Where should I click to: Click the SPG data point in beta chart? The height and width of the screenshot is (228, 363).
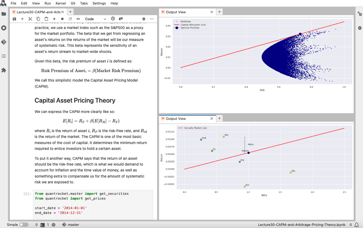coord(224,137)
